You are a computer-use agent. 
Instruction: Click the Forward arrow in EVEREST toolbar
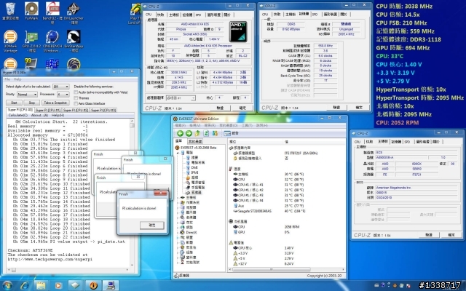coord(189,133)
